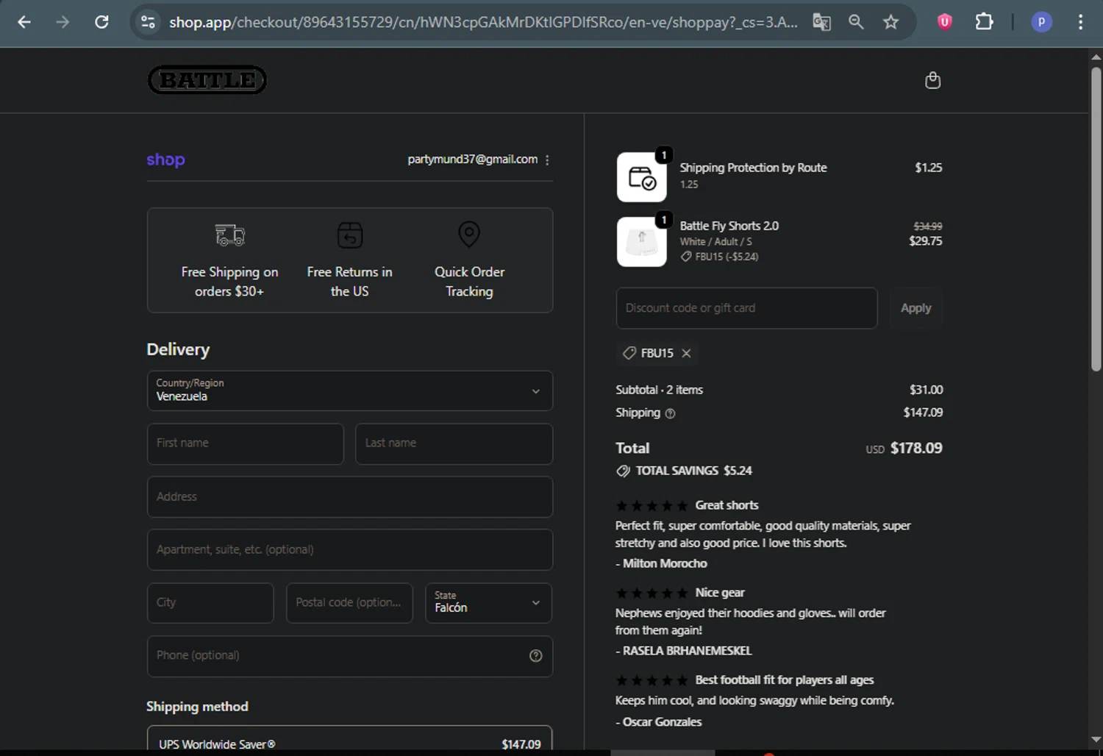The image size is (1103, 756).
Task: Click the FBU15 discount tag
Action: click(x=657, y=353)
